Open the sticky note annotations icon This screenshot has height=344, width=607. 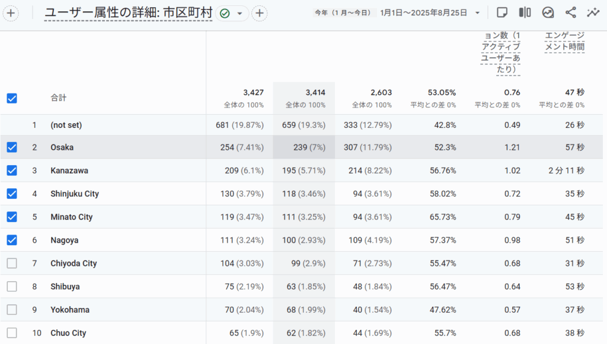click(x=502, y=12)
